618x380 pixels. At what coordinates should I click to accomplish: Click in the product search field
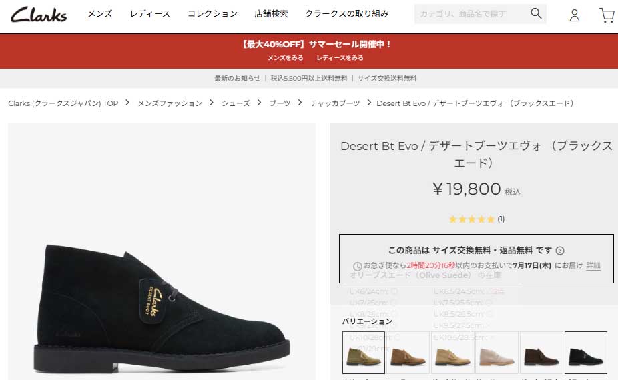click(471, 14)
